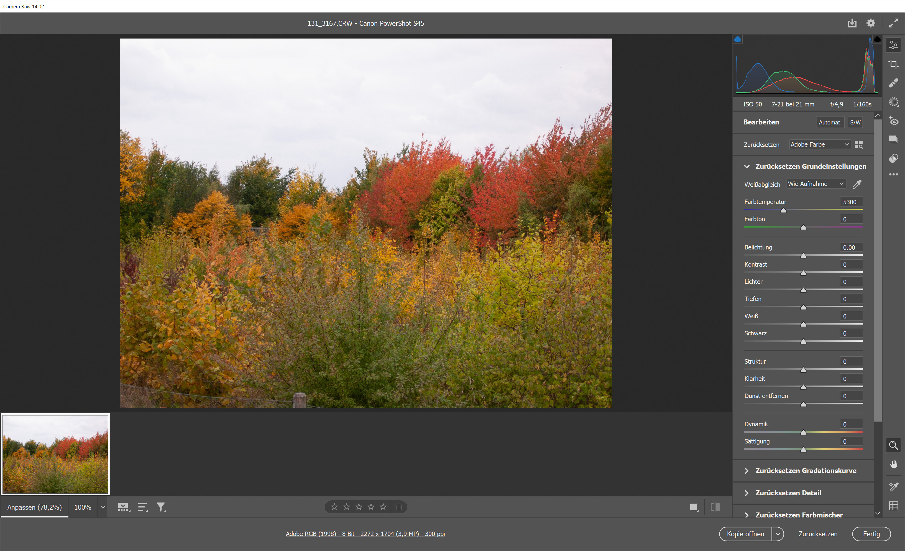Screen dimensions: 905x551
Task: Expand the Detail section
Action: tap(746, 493)
